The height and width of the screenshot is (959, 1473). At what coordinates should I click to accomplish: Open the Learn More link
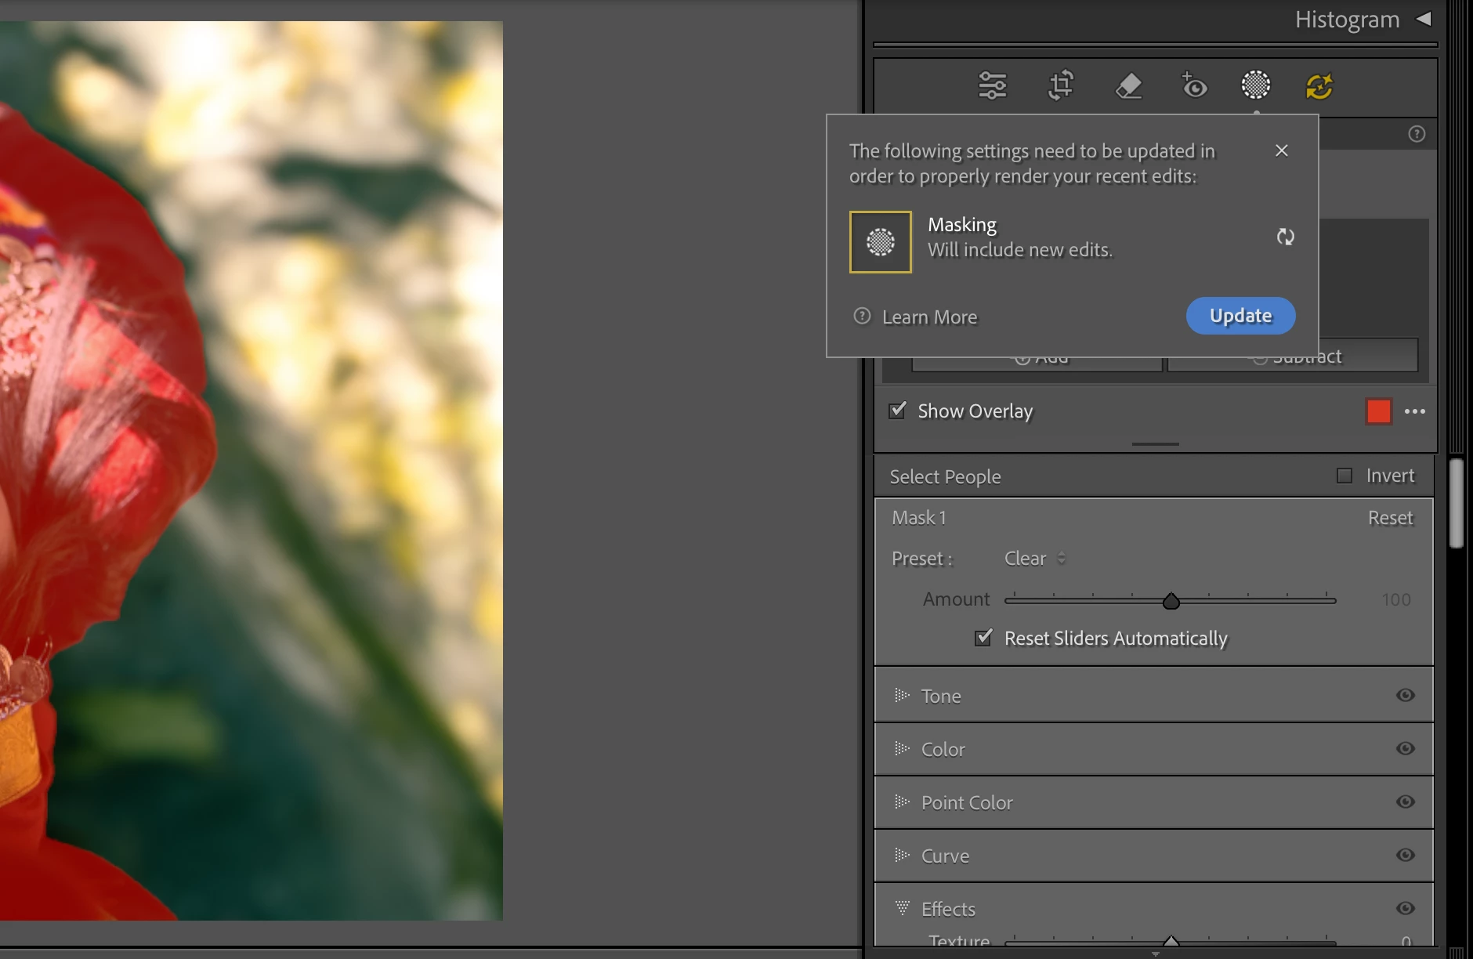(x=929, y=317)
